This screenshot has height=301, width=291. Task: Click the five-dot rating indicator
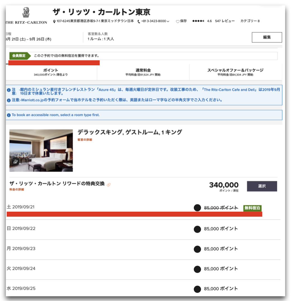(199, 21)
